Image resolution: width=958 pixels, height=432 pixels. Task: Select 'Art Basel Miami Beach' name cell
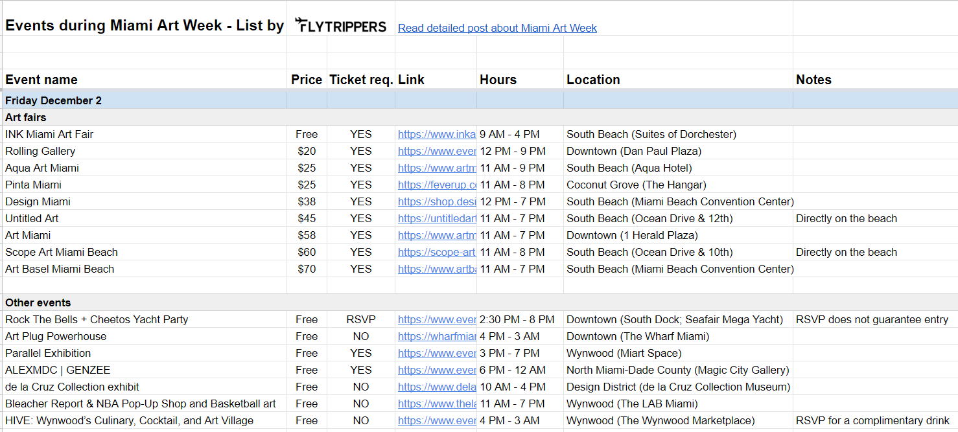point(145,269)
